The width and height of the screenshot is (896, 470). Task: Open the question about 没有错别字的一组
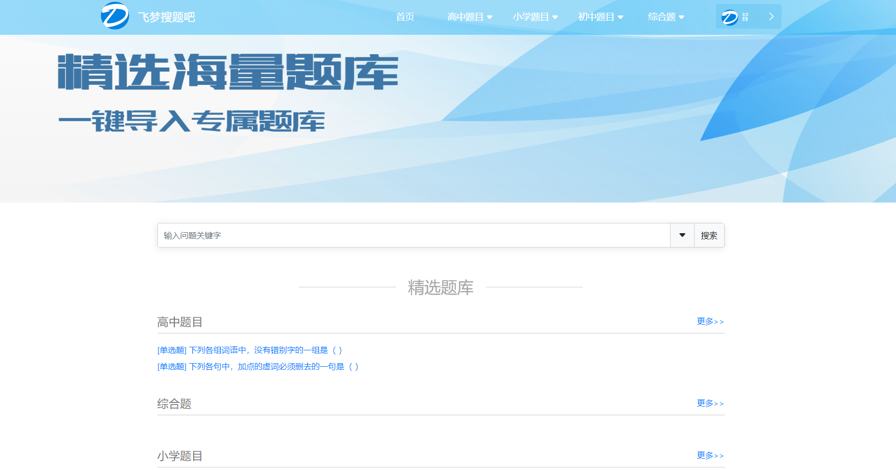(x=249, y=350)
